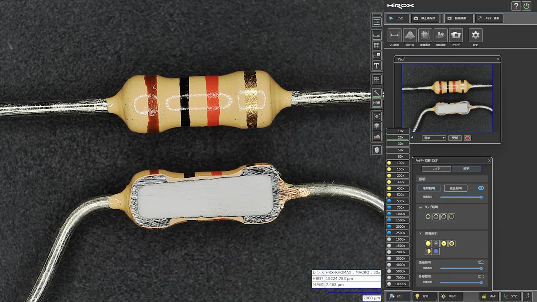
Task: Click the red record button in マップ panel
Action: pos(467,138)
